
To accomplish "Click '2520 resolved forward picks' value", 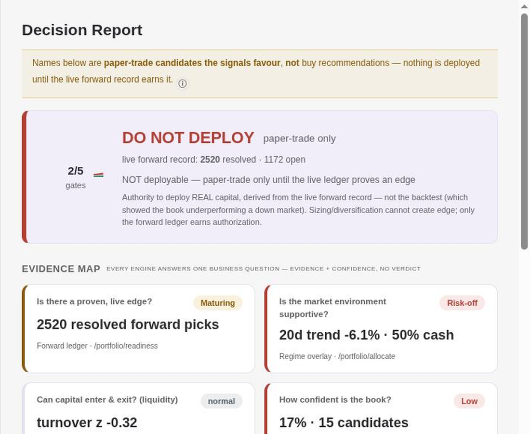I will 128,324.
